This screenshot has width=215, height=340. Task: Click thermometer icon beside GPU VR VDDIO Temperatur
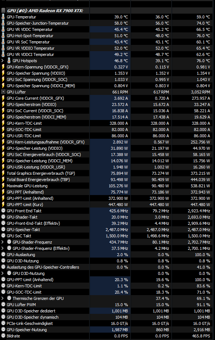click(x=3, y=48)
